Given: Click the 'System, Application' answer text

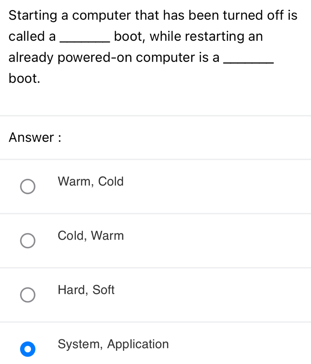Looking at the screenshot, I should (x=113, y=344).
